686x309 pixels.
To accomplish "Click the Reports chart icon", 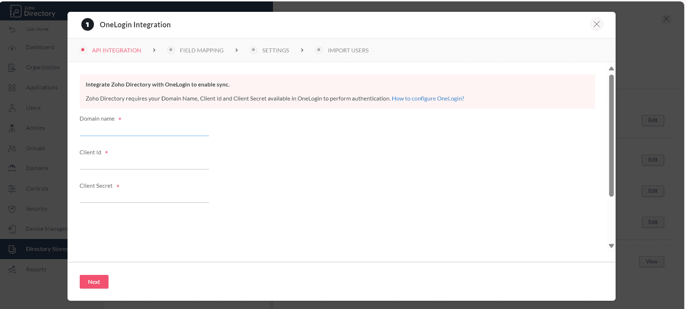I will tap(12, 270).
